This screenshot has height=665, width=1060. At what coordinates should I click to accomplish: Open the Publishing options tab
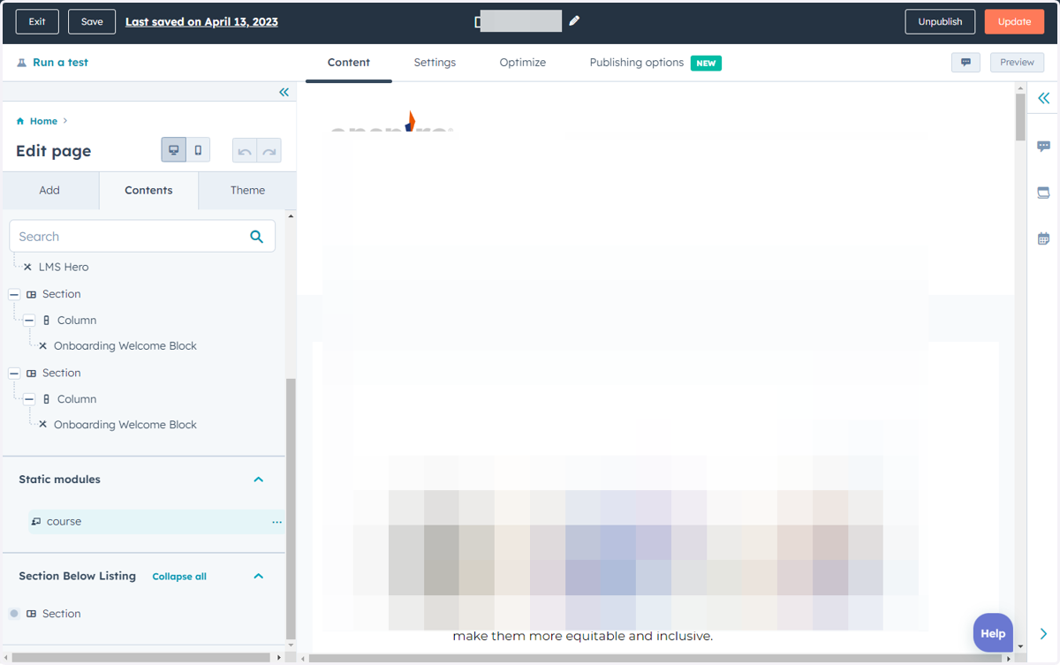pyautogui.click(x=637, y=63)
